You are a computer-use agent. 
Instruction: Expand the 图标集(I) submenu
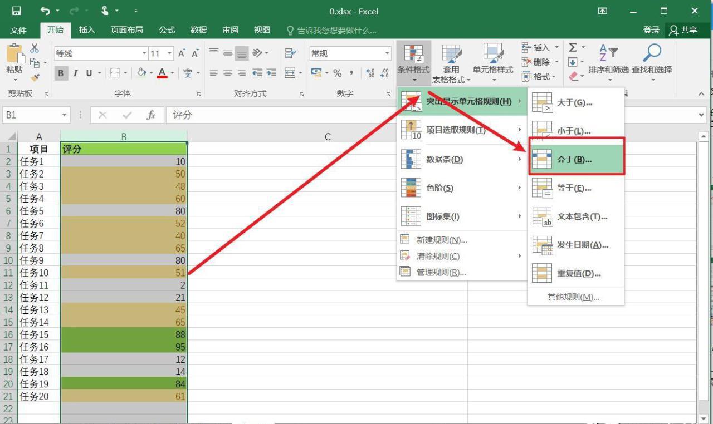tap(462, 216)
